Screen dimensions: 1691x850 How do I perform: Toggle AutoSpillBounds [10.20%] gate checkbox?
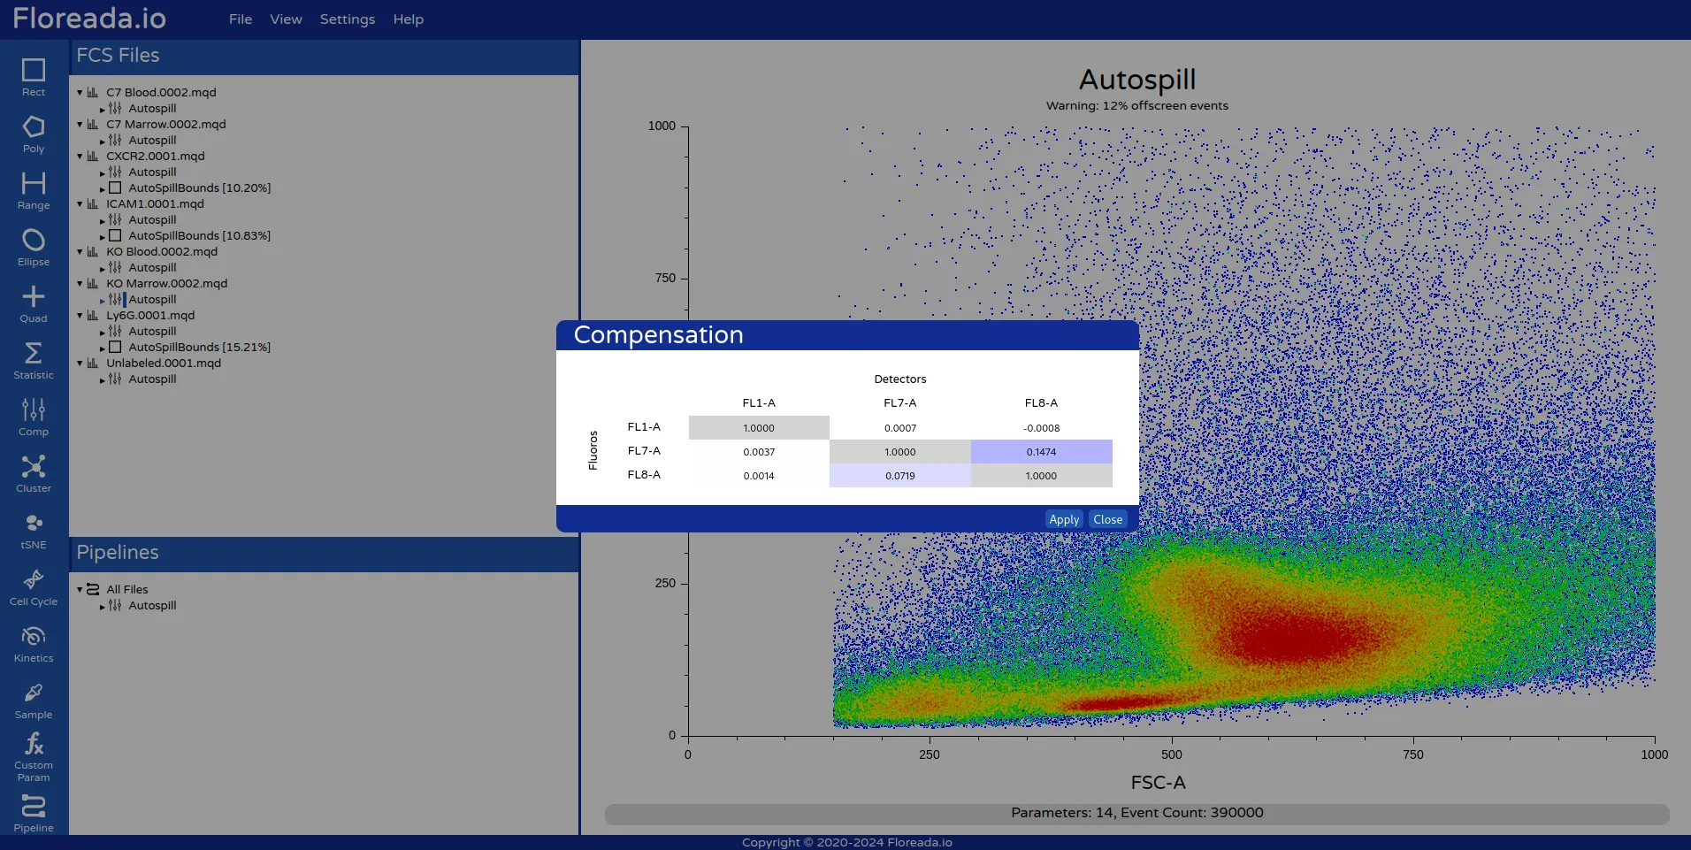pyautogui.click(x=115, y=188)
